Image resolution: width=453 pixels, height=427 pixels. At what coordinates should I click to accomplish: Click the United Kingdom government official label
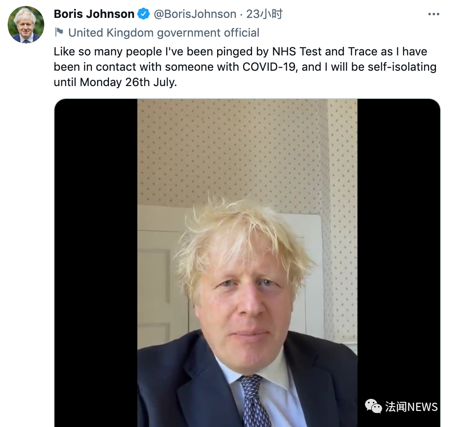coord(163,33)
